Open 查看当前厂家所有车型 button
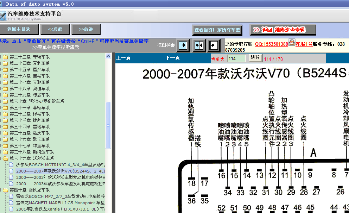The width and height of the screenshot is (349, 213). pos(217,30)
